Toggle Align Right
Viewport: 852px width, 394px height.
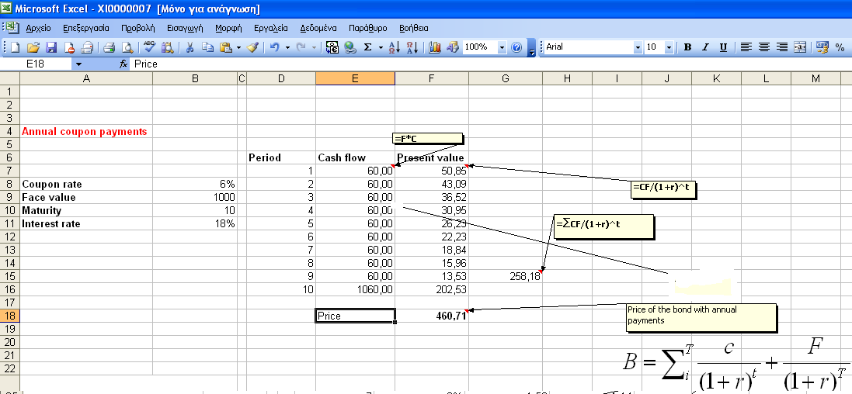782,47
